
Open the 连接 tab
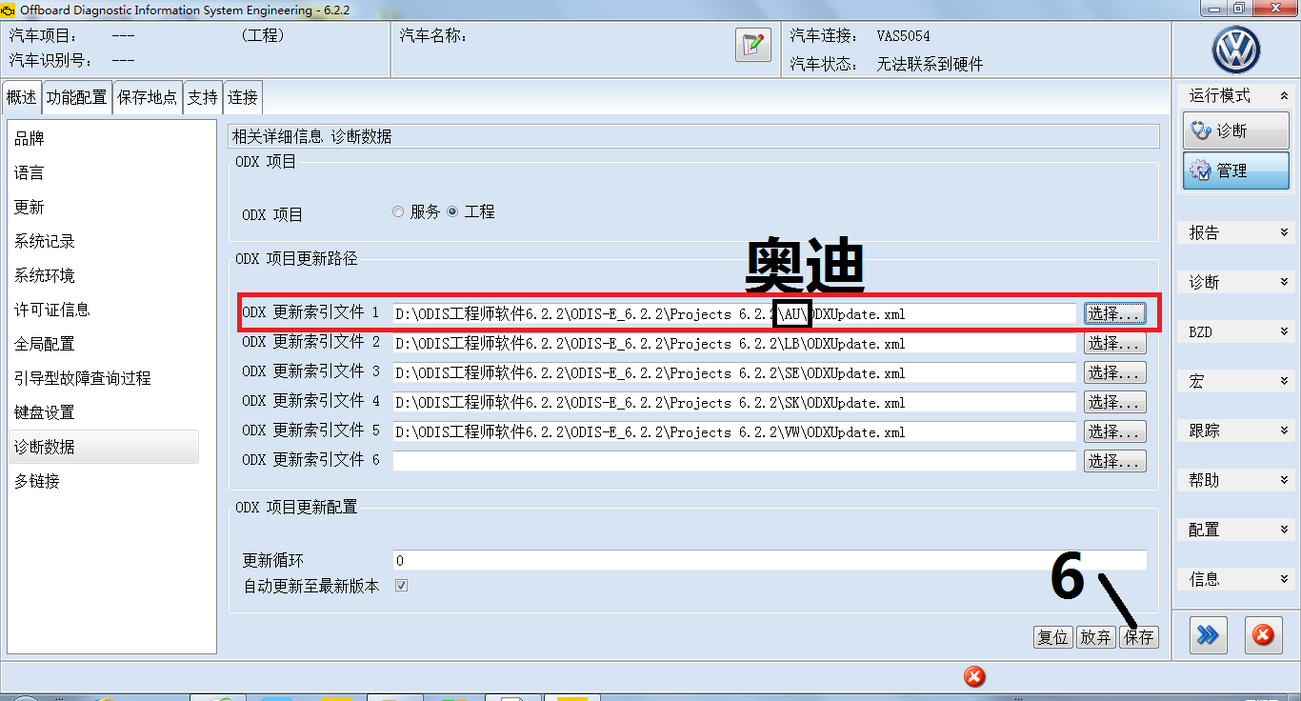pyautogui.click(x=243, y=97)
